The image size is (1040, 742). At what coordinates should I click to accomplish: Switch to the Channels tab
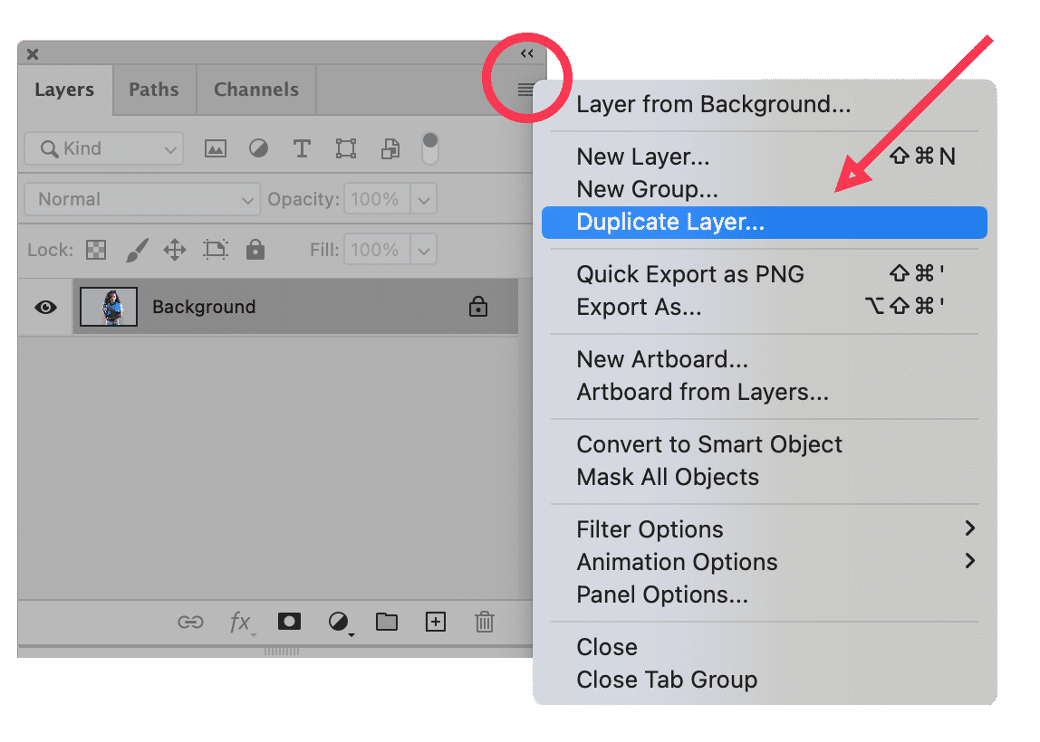click(x=255, y=90)
